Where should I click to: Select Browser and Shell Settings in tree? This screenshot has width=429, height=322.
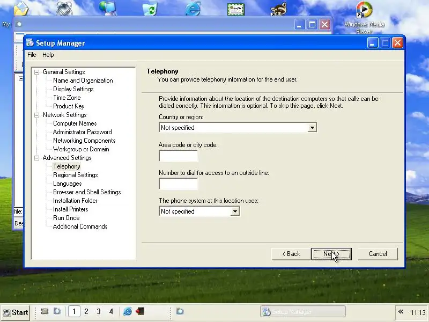tap(87, 192)
